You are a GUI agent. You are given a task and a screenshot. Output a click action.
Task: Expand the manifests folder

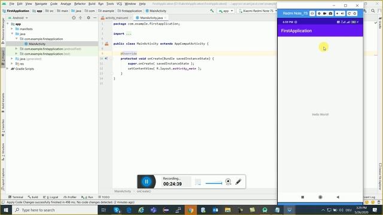tap(12, 29)
